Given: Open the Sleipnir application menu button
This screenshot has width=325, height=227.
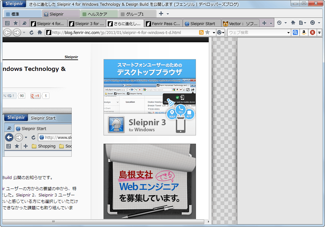Looking at the screenshot, I should point(14,4).
